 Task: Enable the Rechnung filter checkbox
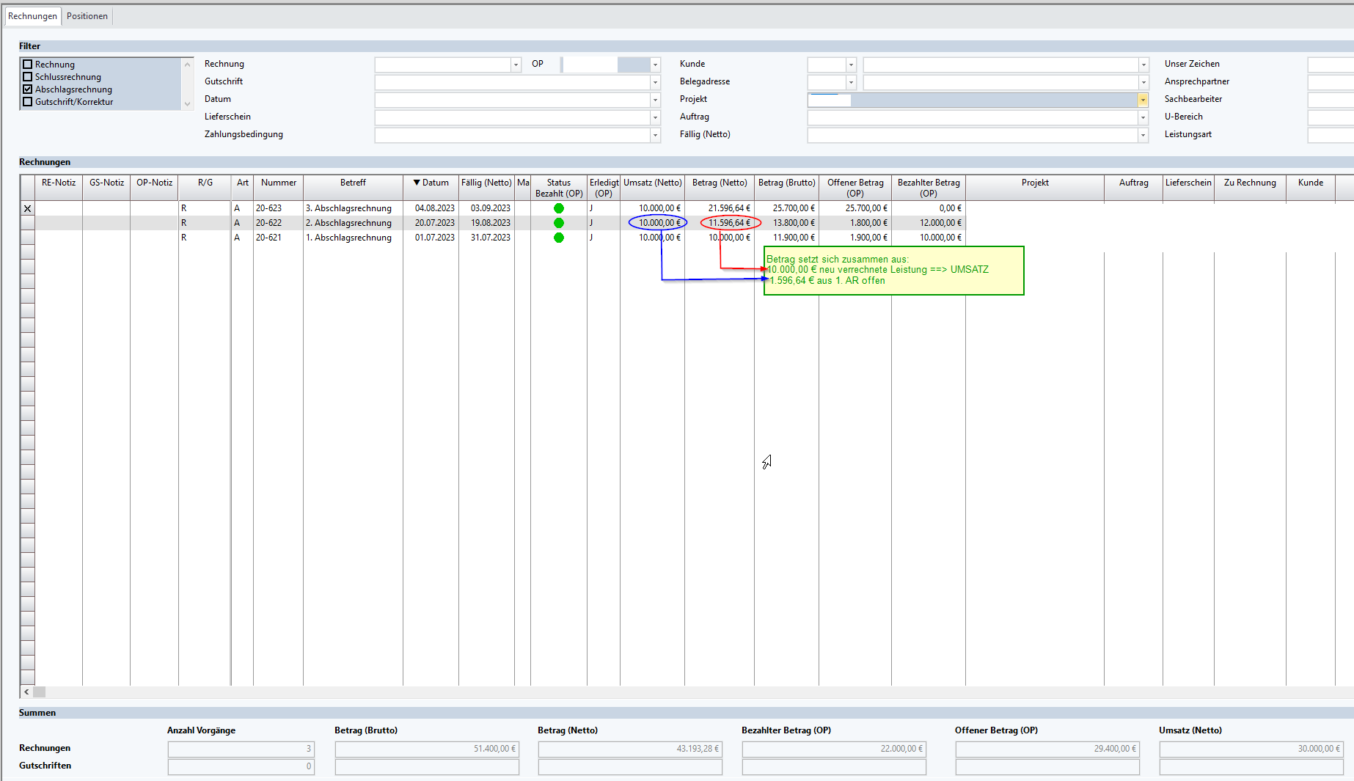[28, 65]
